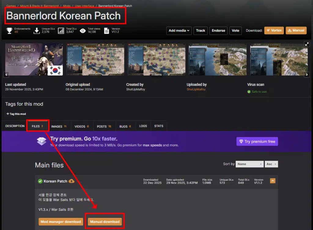Open the Asc sort order dropdown
This screenshot has height=230, width=313.
click(271, 164)
